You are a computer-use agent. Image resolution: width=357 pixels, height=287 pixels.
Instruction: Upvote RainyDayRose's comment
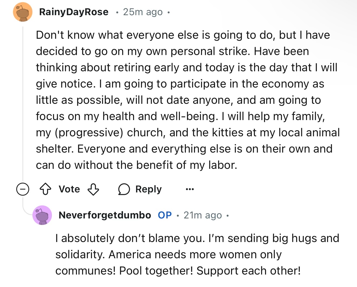pos(45,189)
